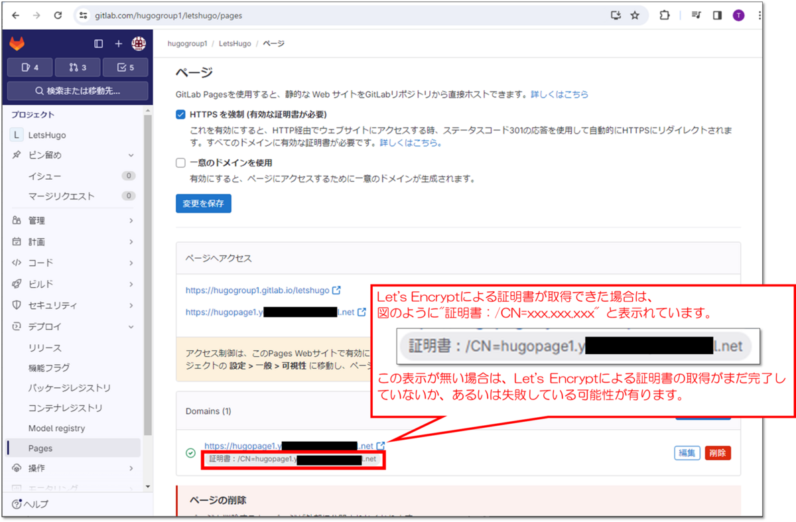Expand the 操作 sidebar section
The width and height of the screenshot is (796, 522).
click(x=73, y=468)
